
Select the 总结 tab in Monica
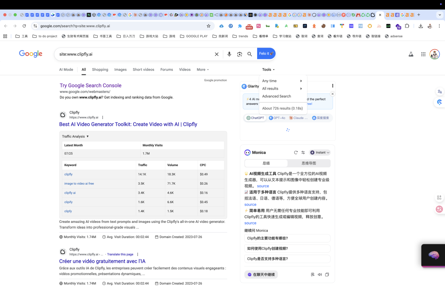[x=266, y=163]
